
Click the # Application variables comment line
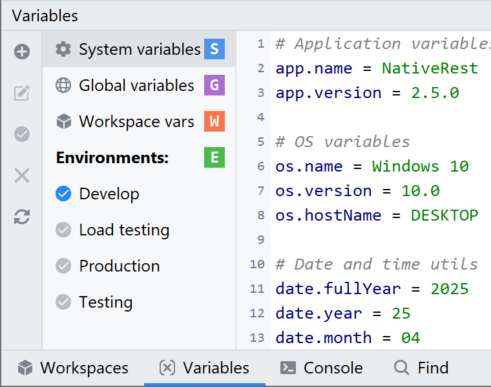[x=383, y=44]
